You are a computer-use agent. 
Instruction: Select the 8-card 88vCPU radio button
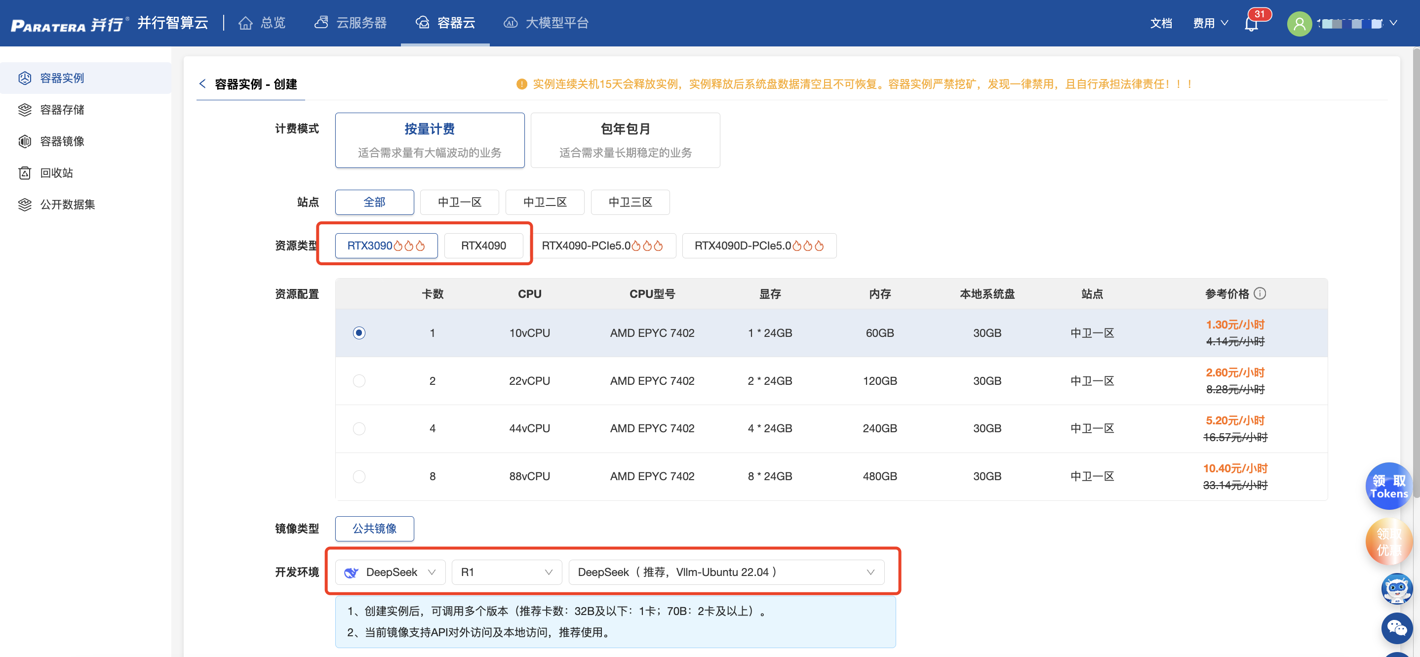[x=359, y=476]
